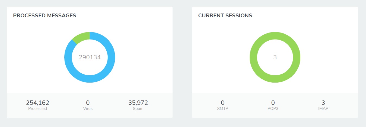The width and height of the screenshot is (366, 127).
Task: Click the Processed label under the count
Action: click(37, 109)
